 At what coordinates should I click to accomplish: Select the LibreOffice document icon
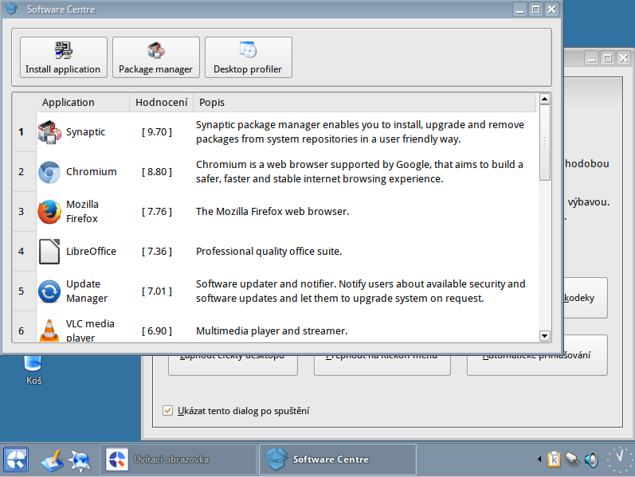49,252
